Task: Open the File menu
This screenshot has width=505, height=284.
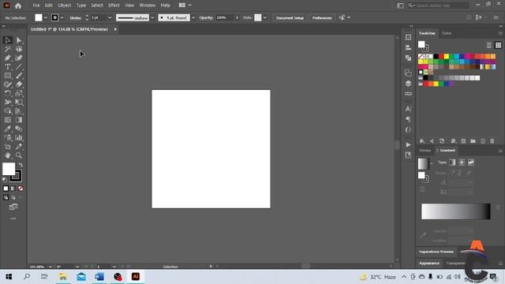Action: 36,6
